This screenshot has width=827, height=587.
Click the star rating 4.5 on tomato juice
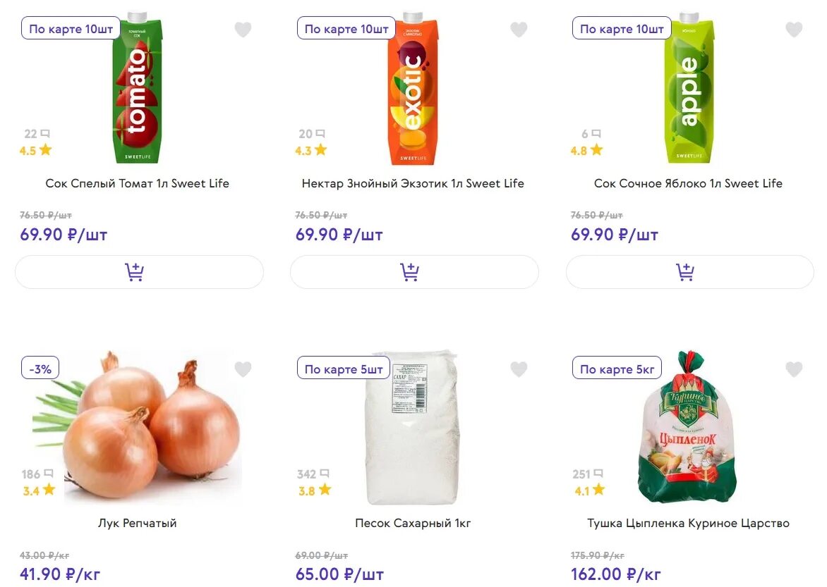tap(36, 150)
